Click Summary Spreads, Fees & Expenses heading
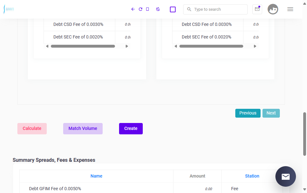The width and height of the screenshot is (307, 193). [x=54, y=160]
